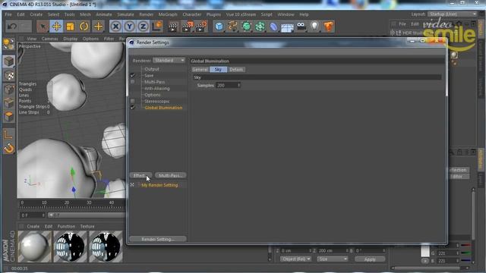The image size is (486, 273).
Task: Toggle X axis lock
Action: point(115,27)
